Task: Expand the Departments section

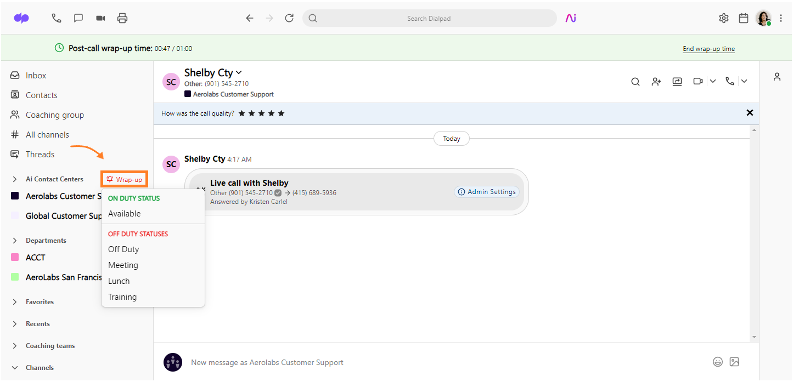Action: 15,241
